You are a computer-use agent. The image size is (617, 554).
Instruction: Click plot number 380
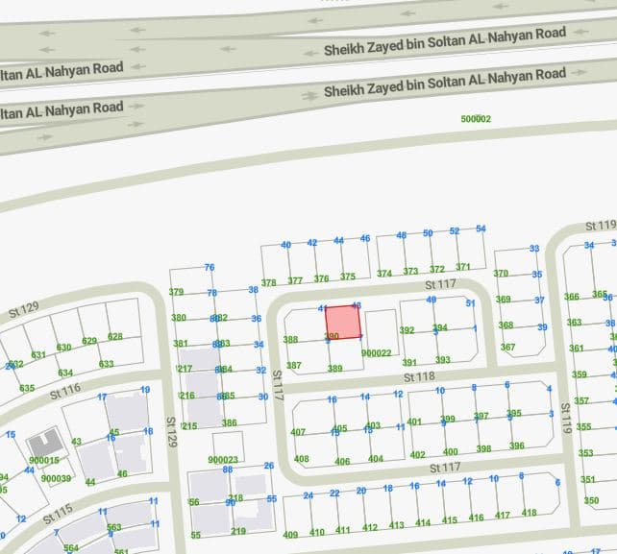click(x=179, y=317)
